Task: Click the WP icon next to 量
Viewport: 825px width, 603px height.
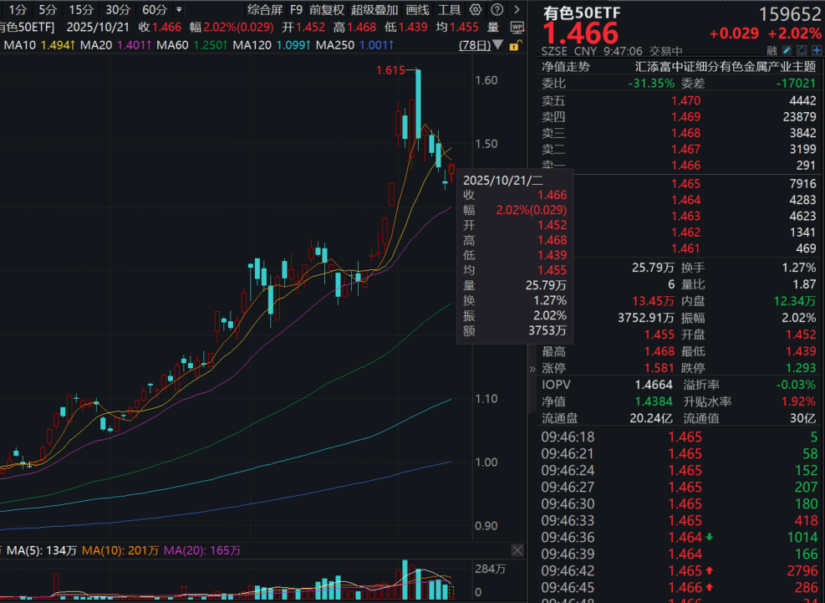Action: (517, 28)
